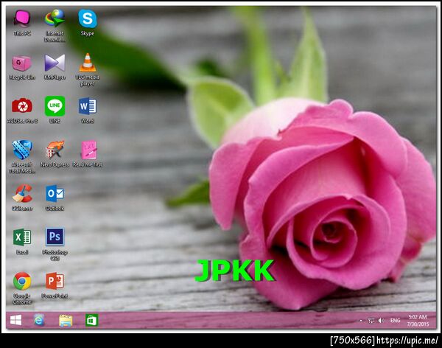
Task: Open the network status tray icon
Action: [x=371, y=321]
